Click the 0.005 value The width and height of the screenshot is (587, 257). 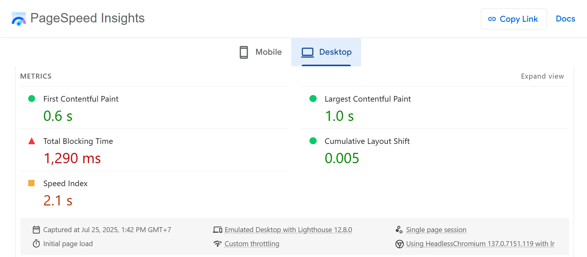coord(342,158)
